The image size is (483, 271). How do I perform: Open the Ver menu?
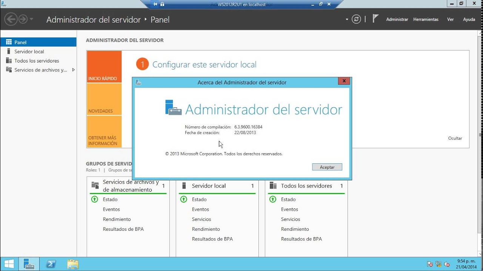(x=450, y=19)
